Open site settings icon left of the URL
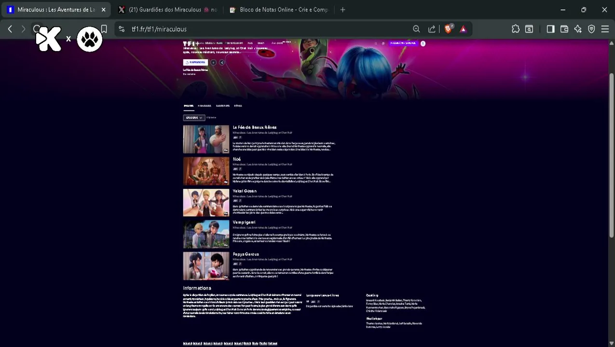 (122, 29)
